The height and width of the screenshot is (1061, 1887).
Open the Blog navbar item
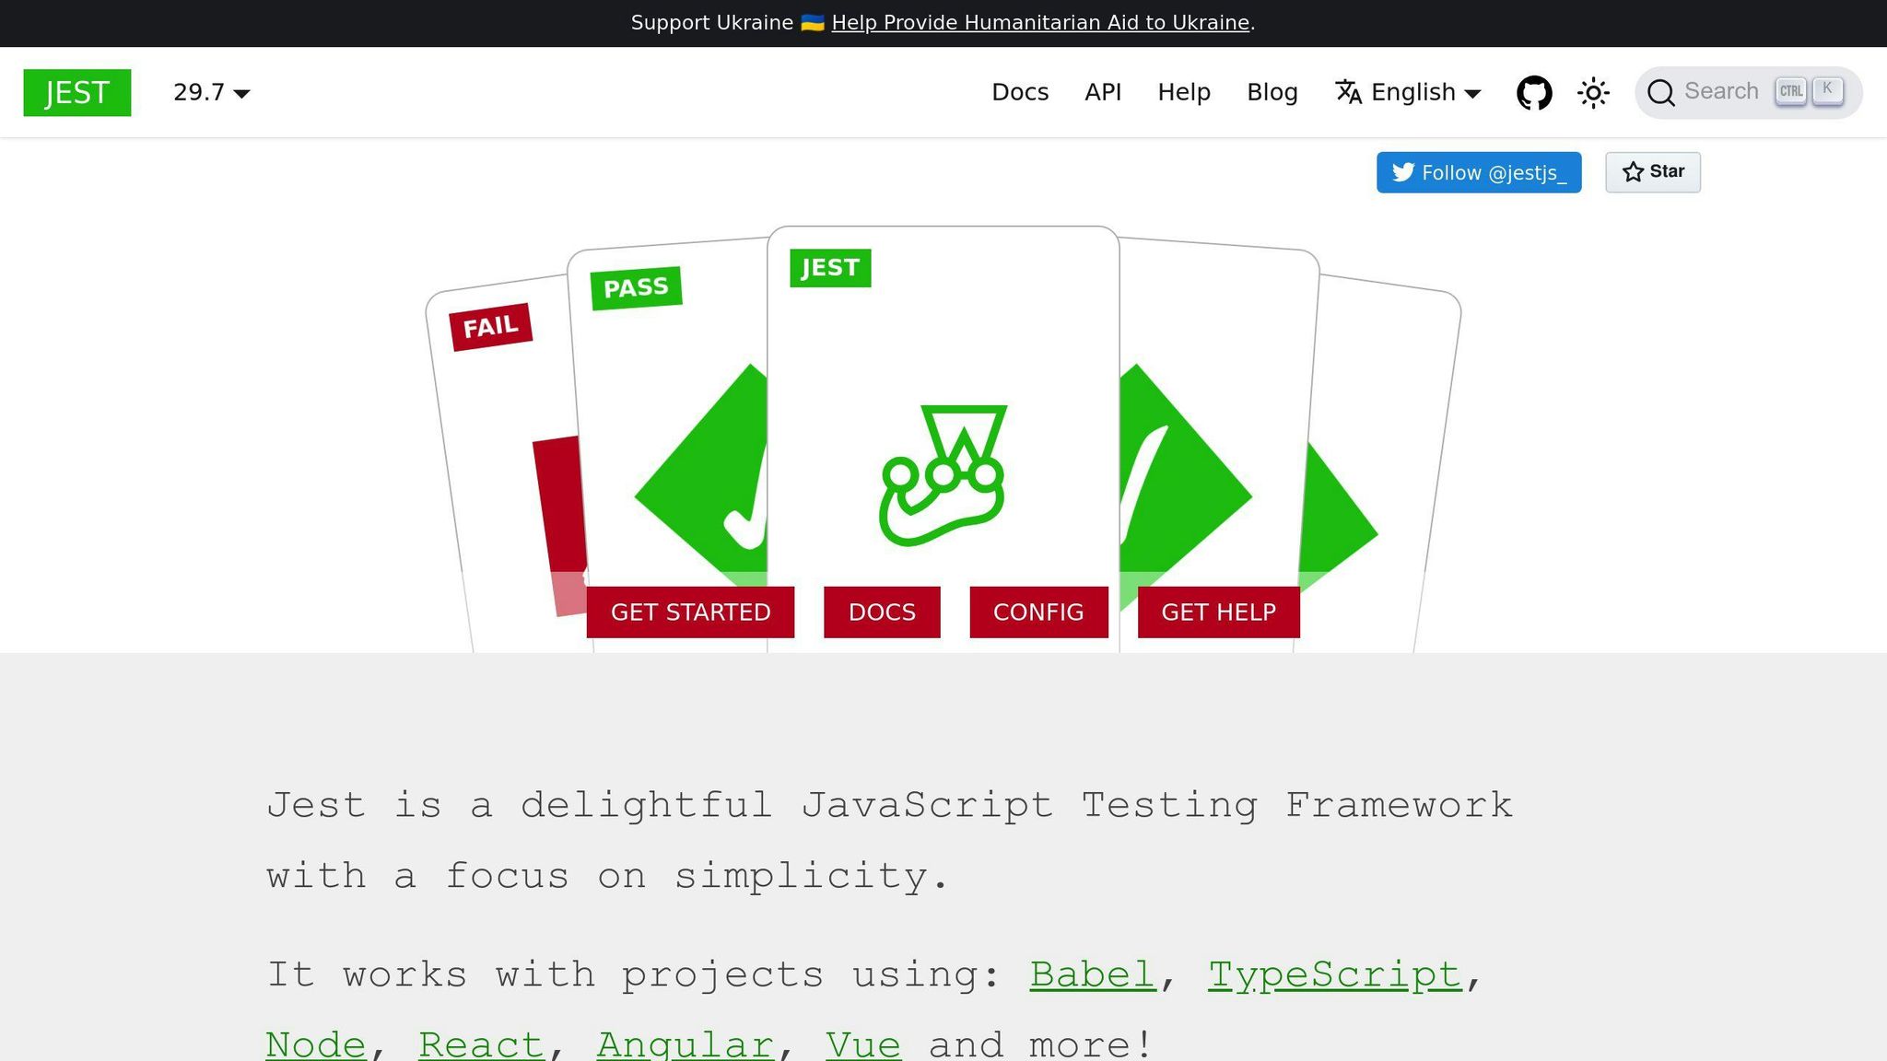[x=1272, y=93]
